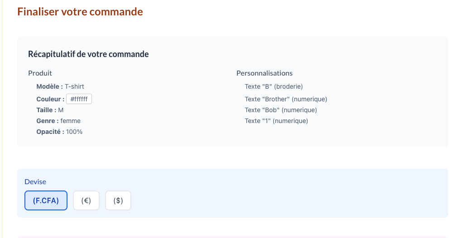Select the F.CFA currency option

coord(46,200)
